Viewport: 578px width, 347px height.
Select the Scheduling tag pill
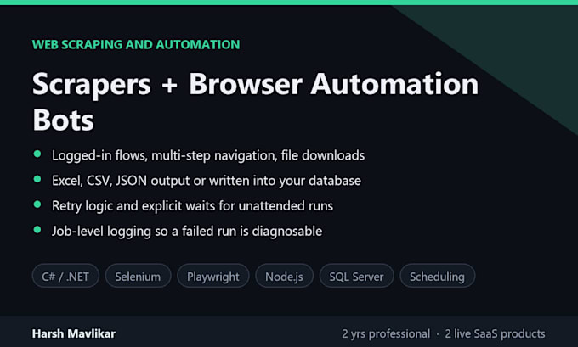437,276
